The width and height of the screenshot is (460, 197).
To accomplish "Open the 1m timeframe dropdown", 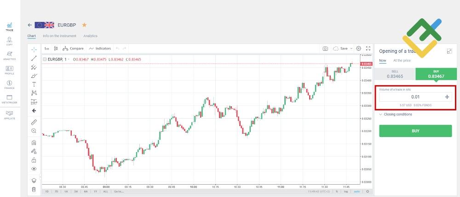I will click(46, 48).
